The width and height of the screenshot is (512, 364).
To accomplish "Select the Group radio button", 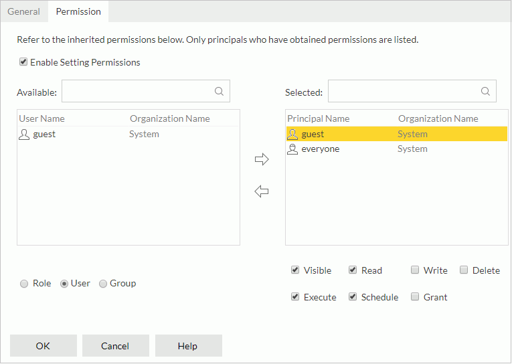I will coord(103,284).
